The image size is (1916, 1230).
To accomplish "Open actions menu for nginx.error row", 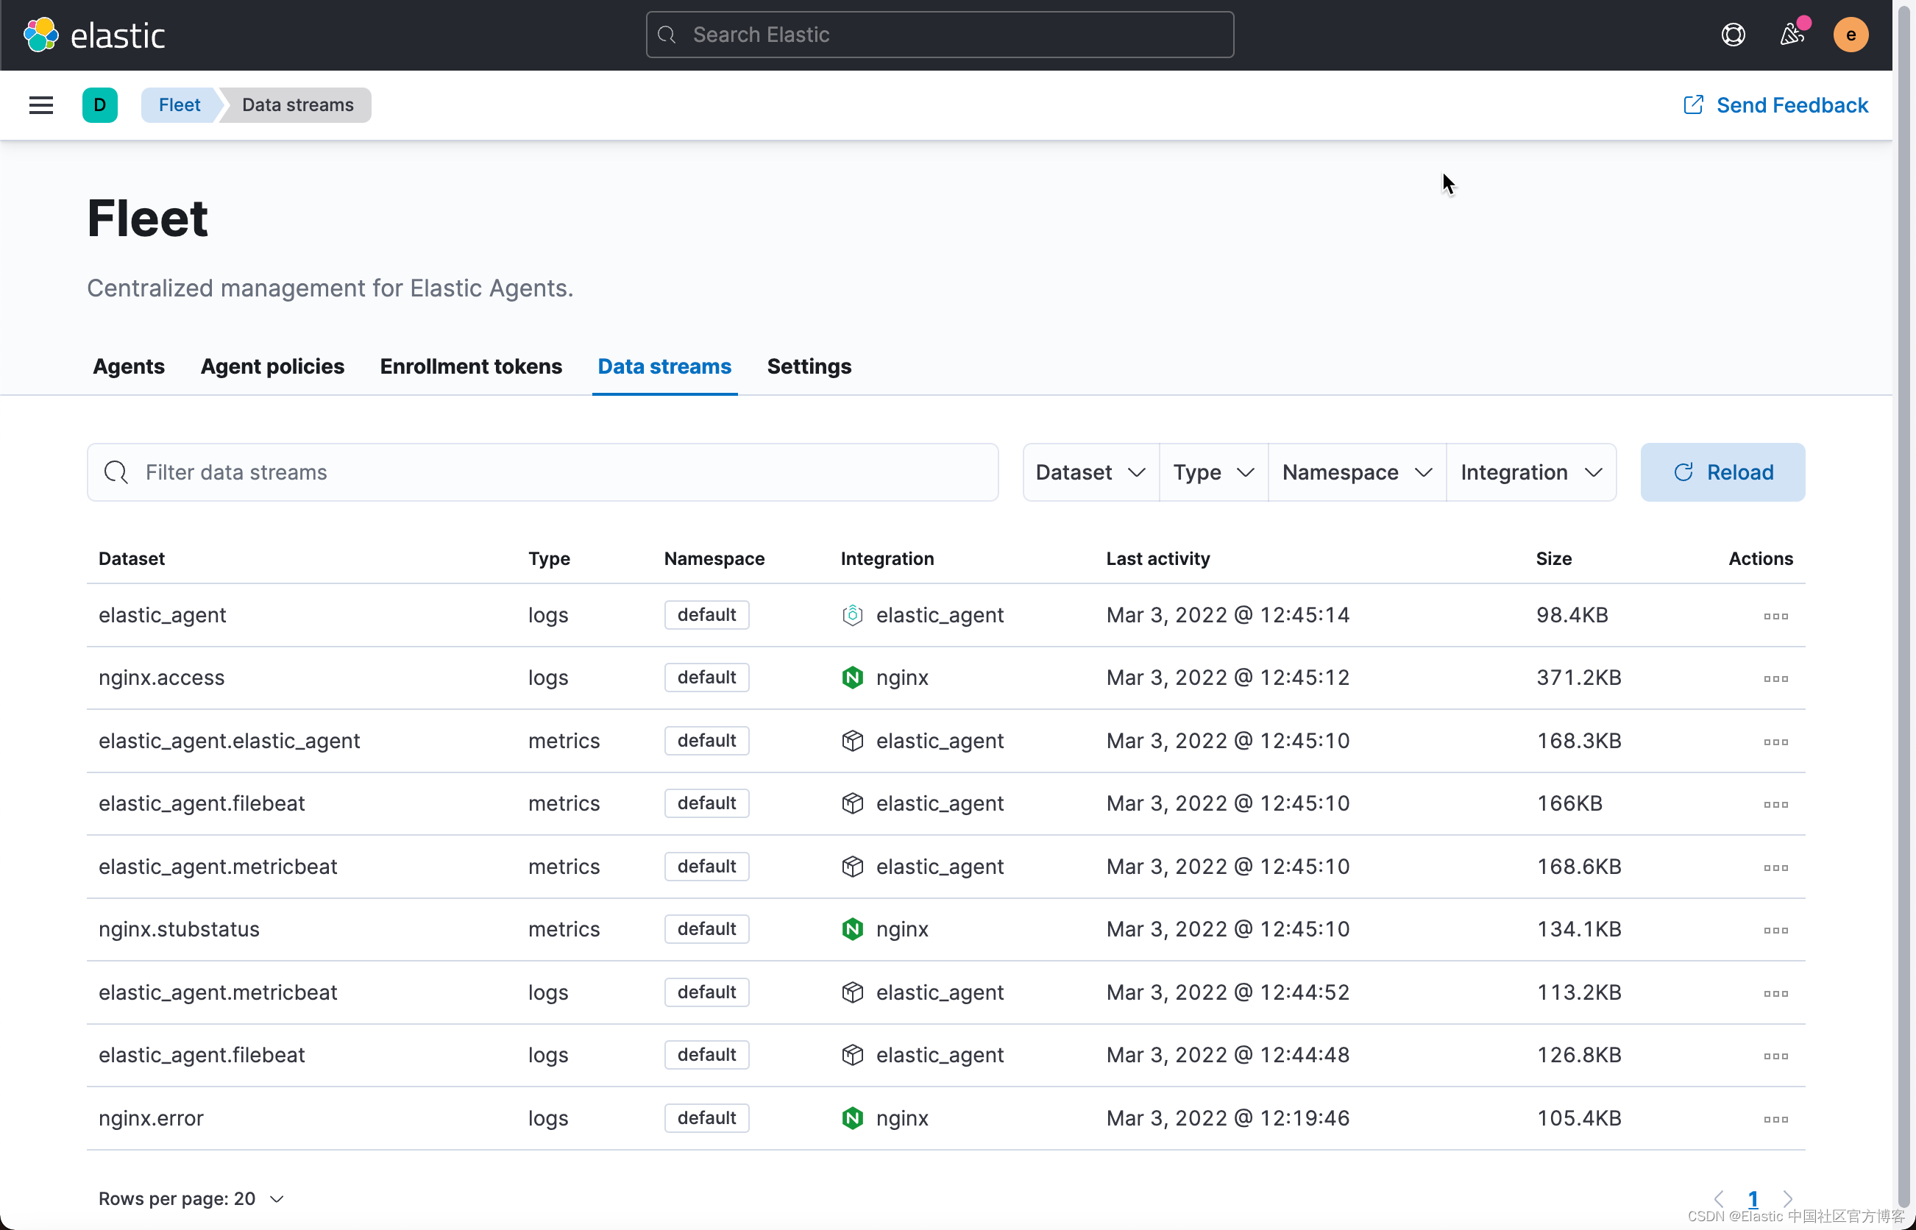I will (1775, 1119).
